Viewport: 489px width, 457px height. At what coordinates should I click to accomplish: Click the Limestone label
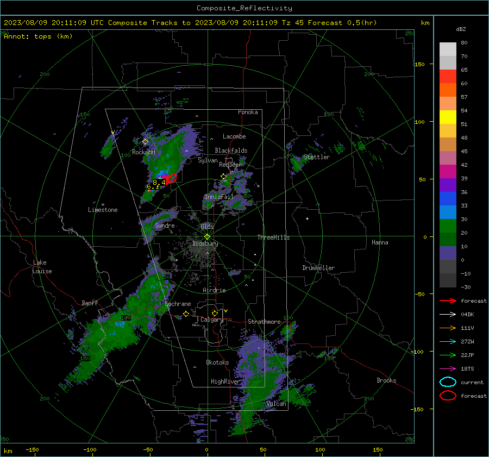click(x=103, y=210)
